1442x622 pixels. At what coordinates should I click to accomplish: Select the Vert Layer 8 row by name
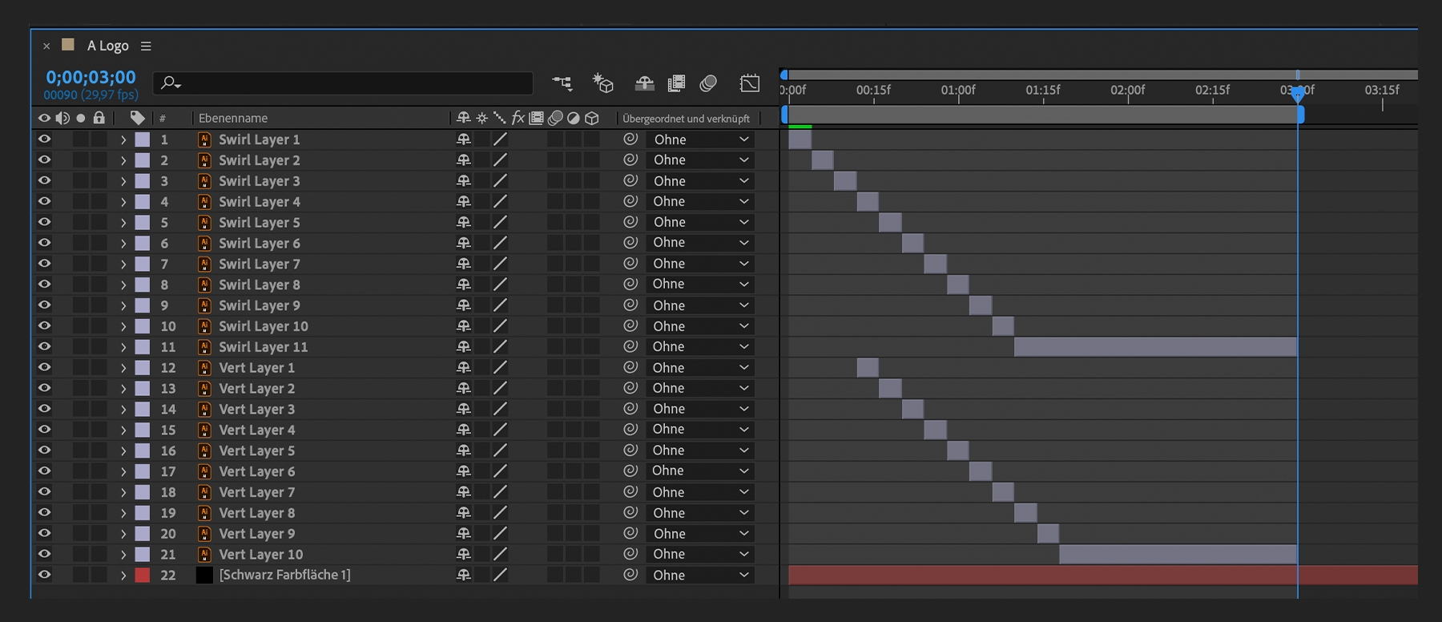pyautogui.click(x=256, y=513)
